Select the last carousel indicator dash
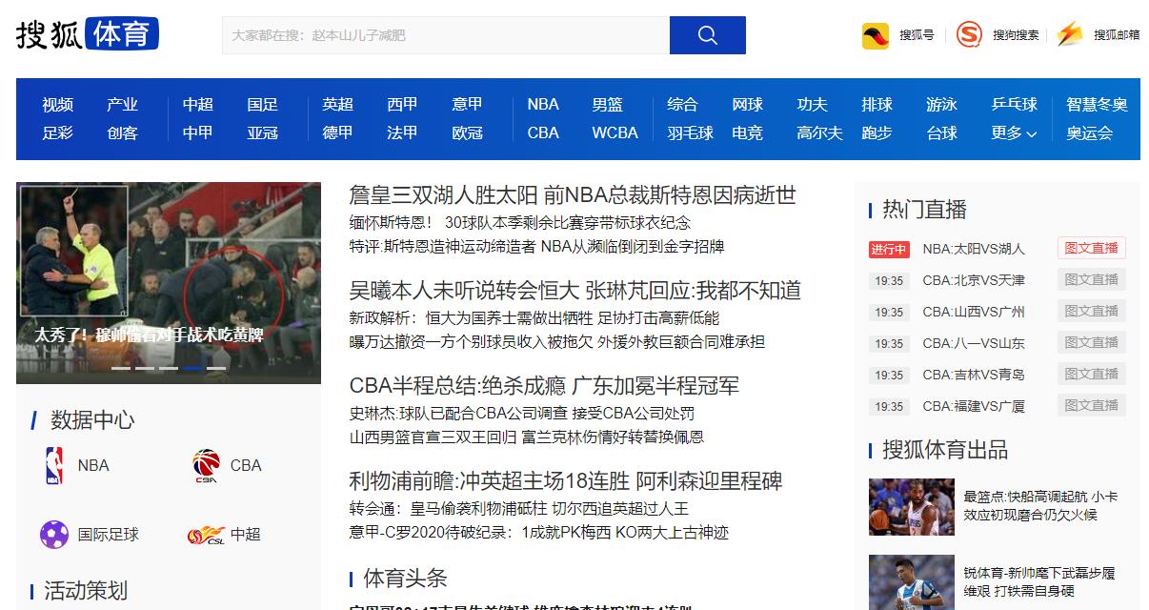Viewport: 1149px width, 610px height. pos(216,367)
